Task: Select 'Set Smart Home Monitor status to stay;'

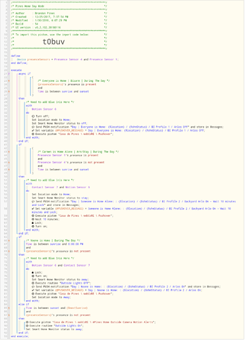Action: (x=60, y=198)
